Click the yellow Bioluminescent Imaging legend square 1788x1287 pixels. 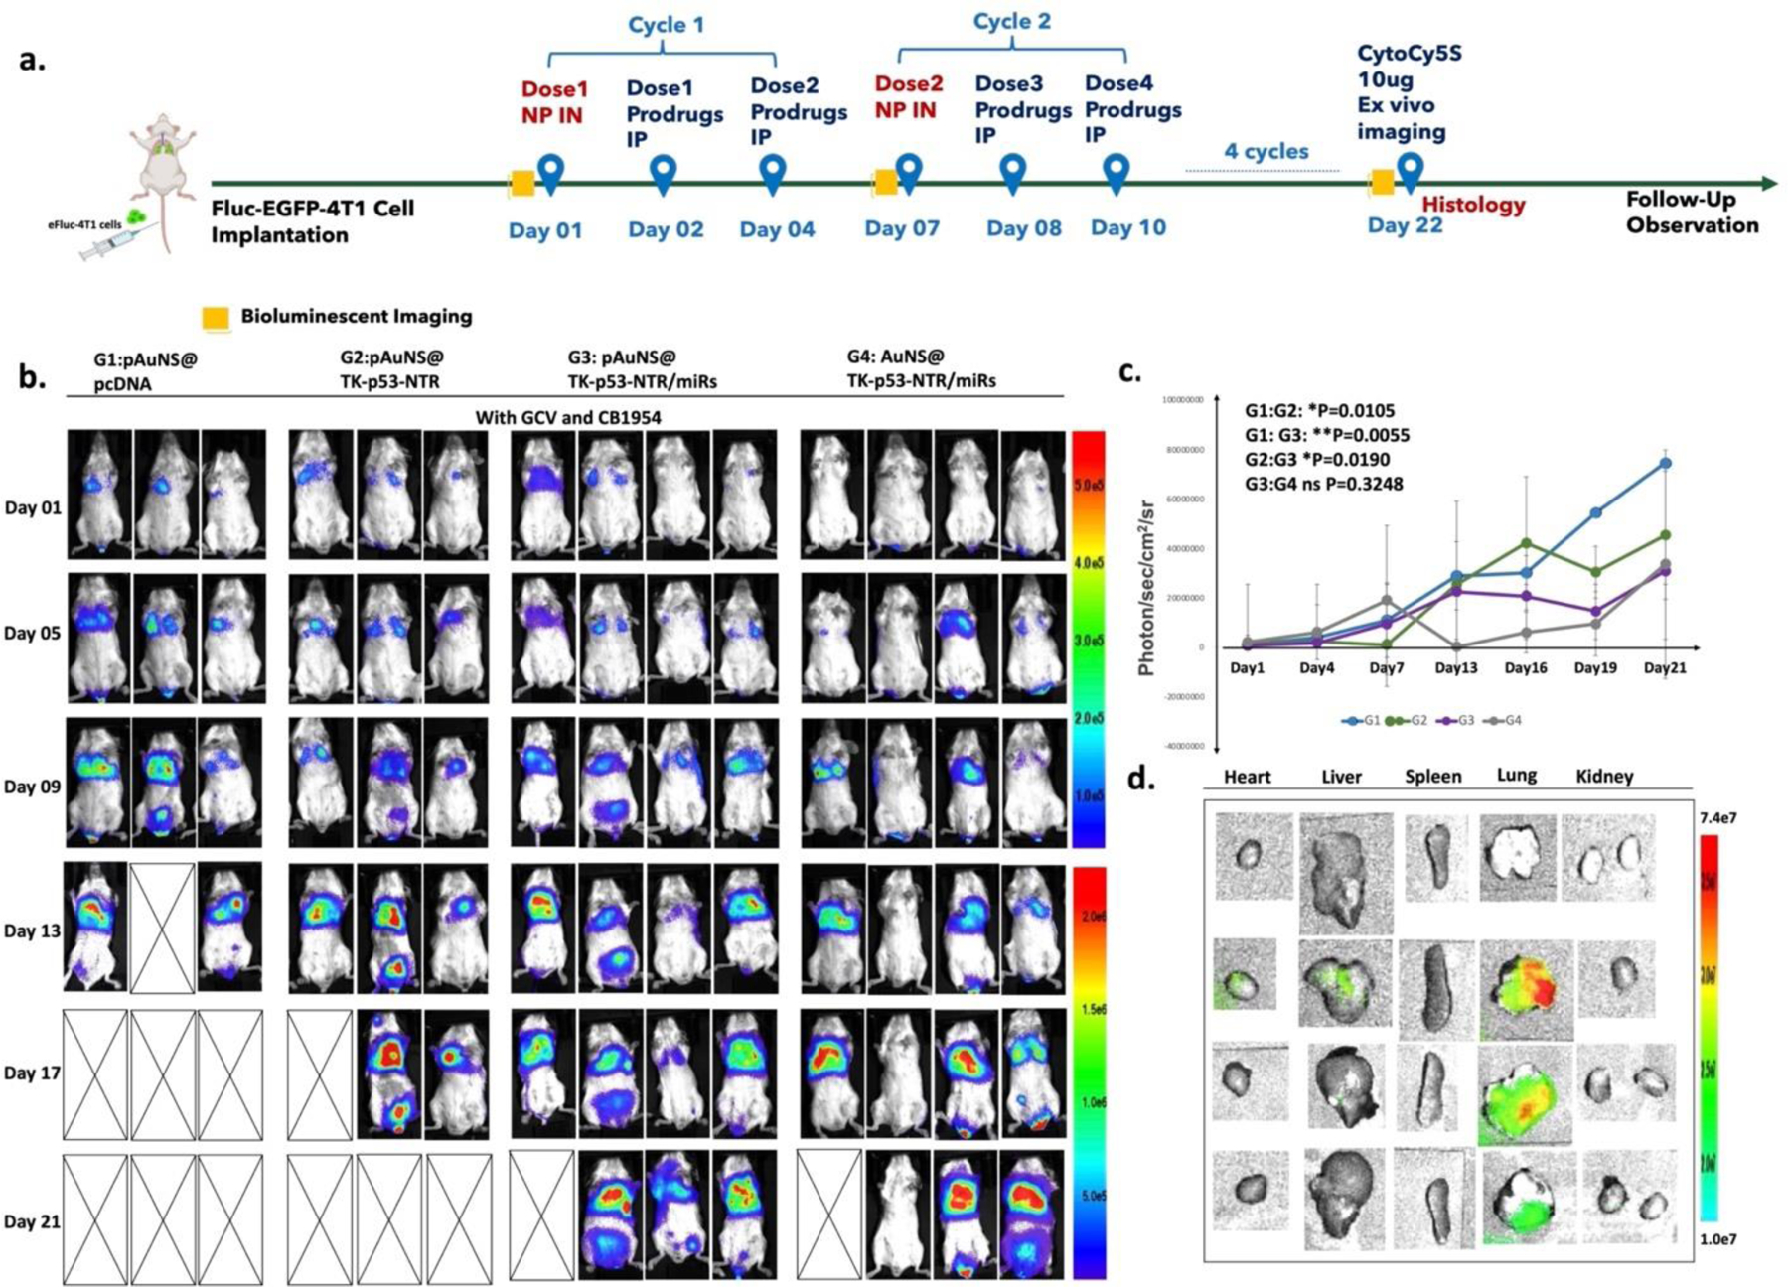click(216, 317)
